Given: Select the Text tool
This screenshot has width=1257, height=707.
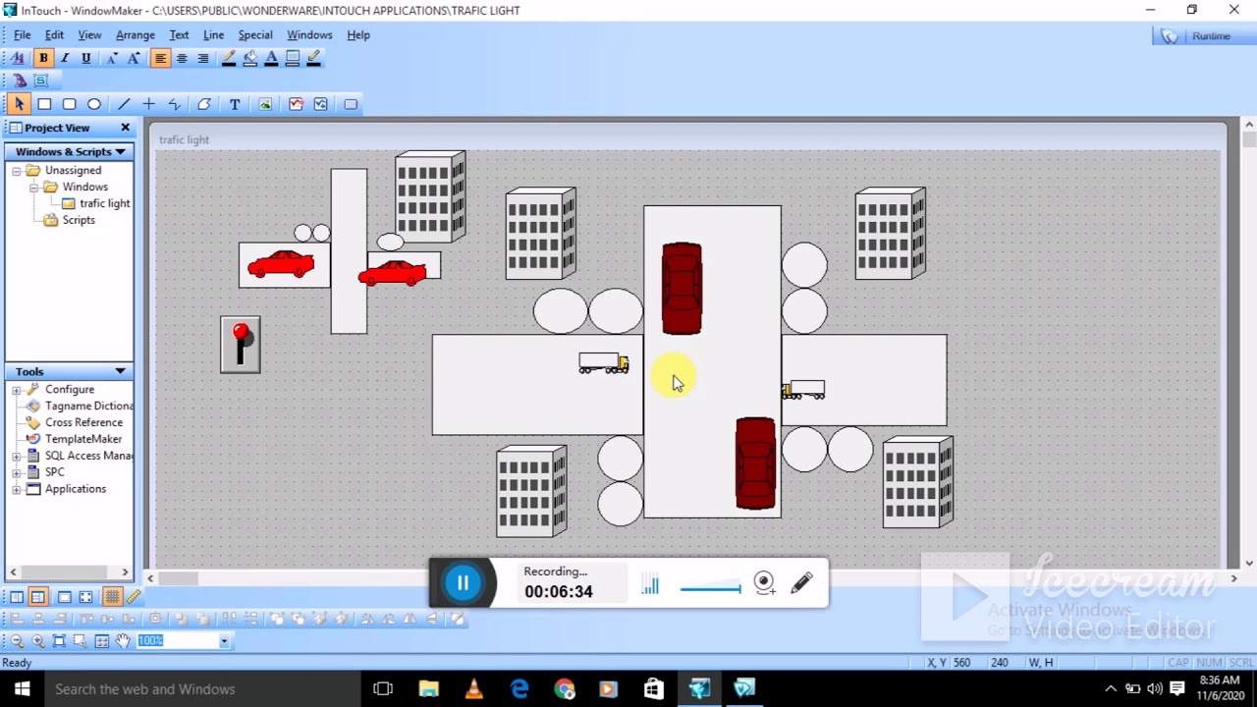Looking at the screenshot, I should [235, 104].
